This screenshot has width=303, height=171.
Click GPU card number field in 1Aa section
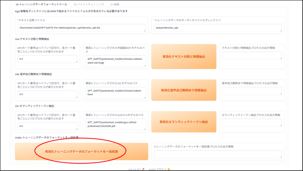point(47,59)
